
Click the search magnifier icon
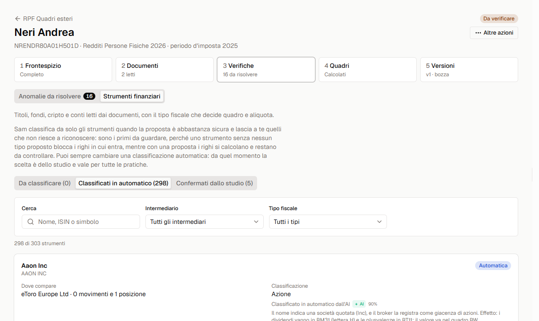tap(31, 222)
